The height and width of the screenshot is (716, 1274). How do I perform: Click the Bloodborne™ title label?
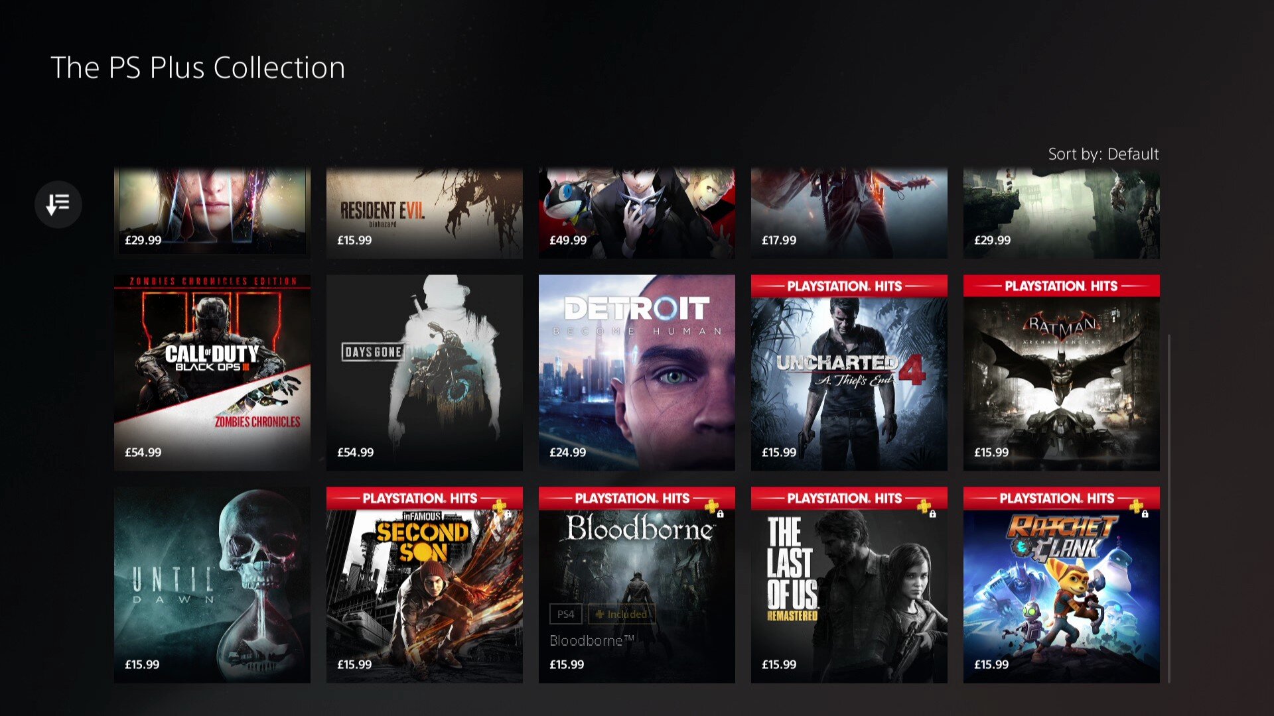tap(592, 640)
